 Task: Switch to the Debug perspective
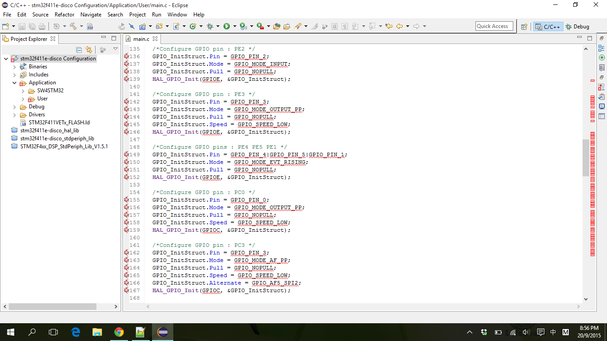coord(577,27)
